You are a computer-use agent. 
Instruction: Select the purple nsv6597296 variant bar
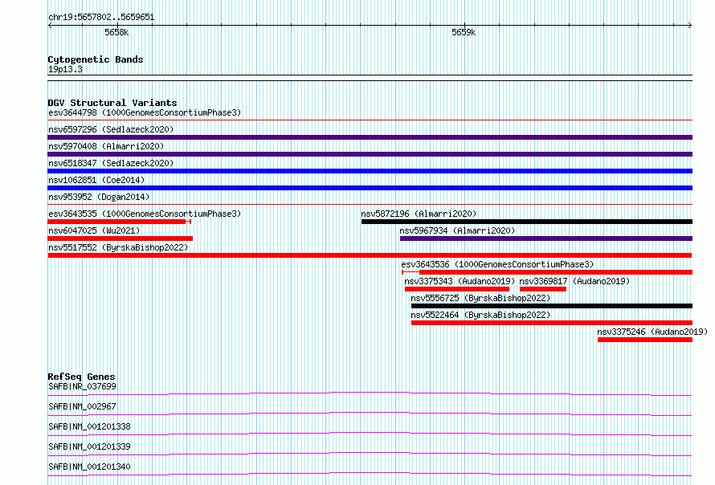click(x=370, y=137)
